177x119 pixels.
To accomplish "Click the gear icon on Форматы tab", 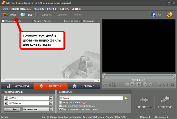I will tap(41, 86).
